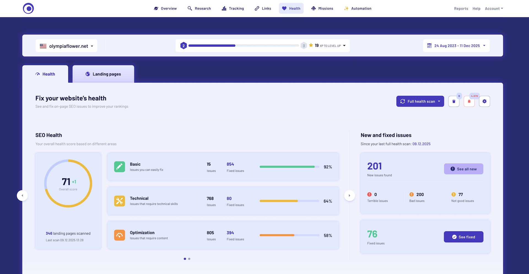The image size is (529, 274).
Task: Select the second carousel page dot
Action: [189, 259]
